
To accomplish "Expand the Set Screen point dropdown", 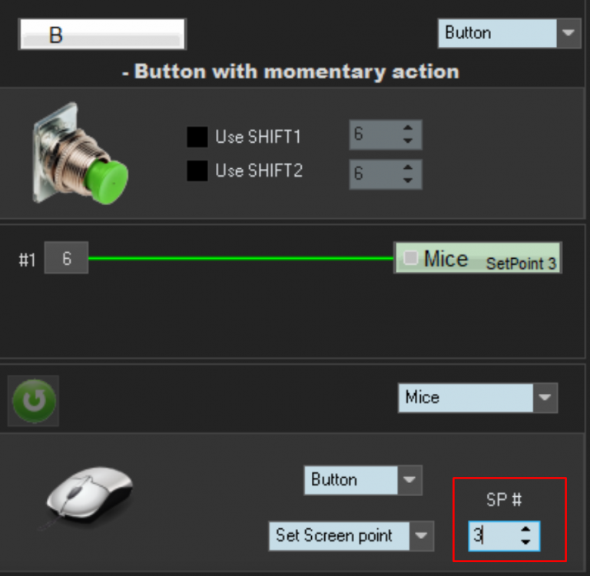I will point(421,535).
